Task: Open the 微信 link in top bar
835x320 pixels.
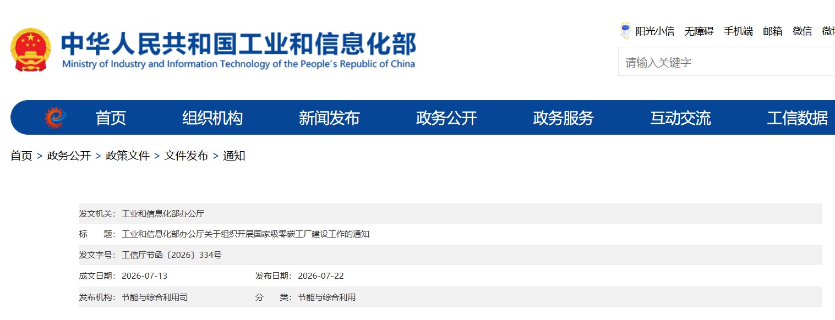Action: [802, 31]
